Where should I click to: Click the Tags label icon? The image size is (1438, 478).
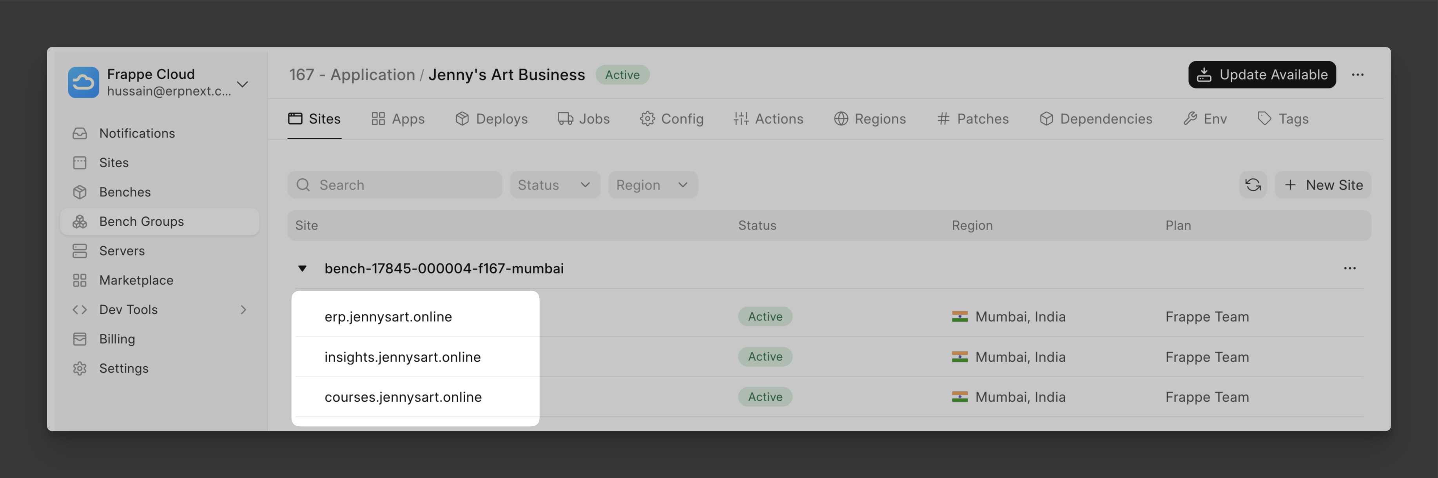click(x=1264, y=119)
